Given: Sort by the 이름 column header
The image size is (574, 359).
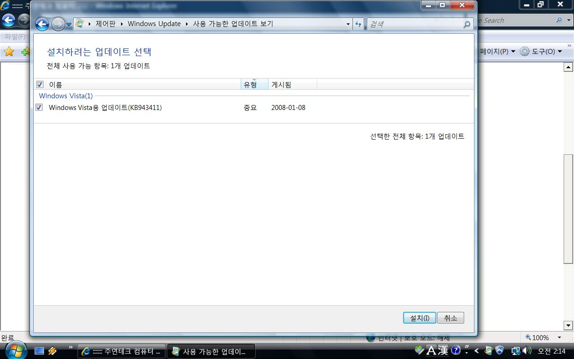Looking at the screenshot, I should click(143, 84).
